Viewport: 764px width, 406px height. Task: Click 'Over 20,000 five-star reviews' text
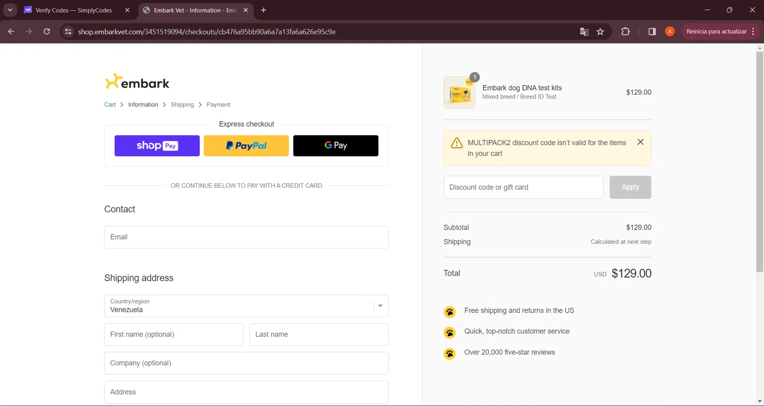point(509,352)
